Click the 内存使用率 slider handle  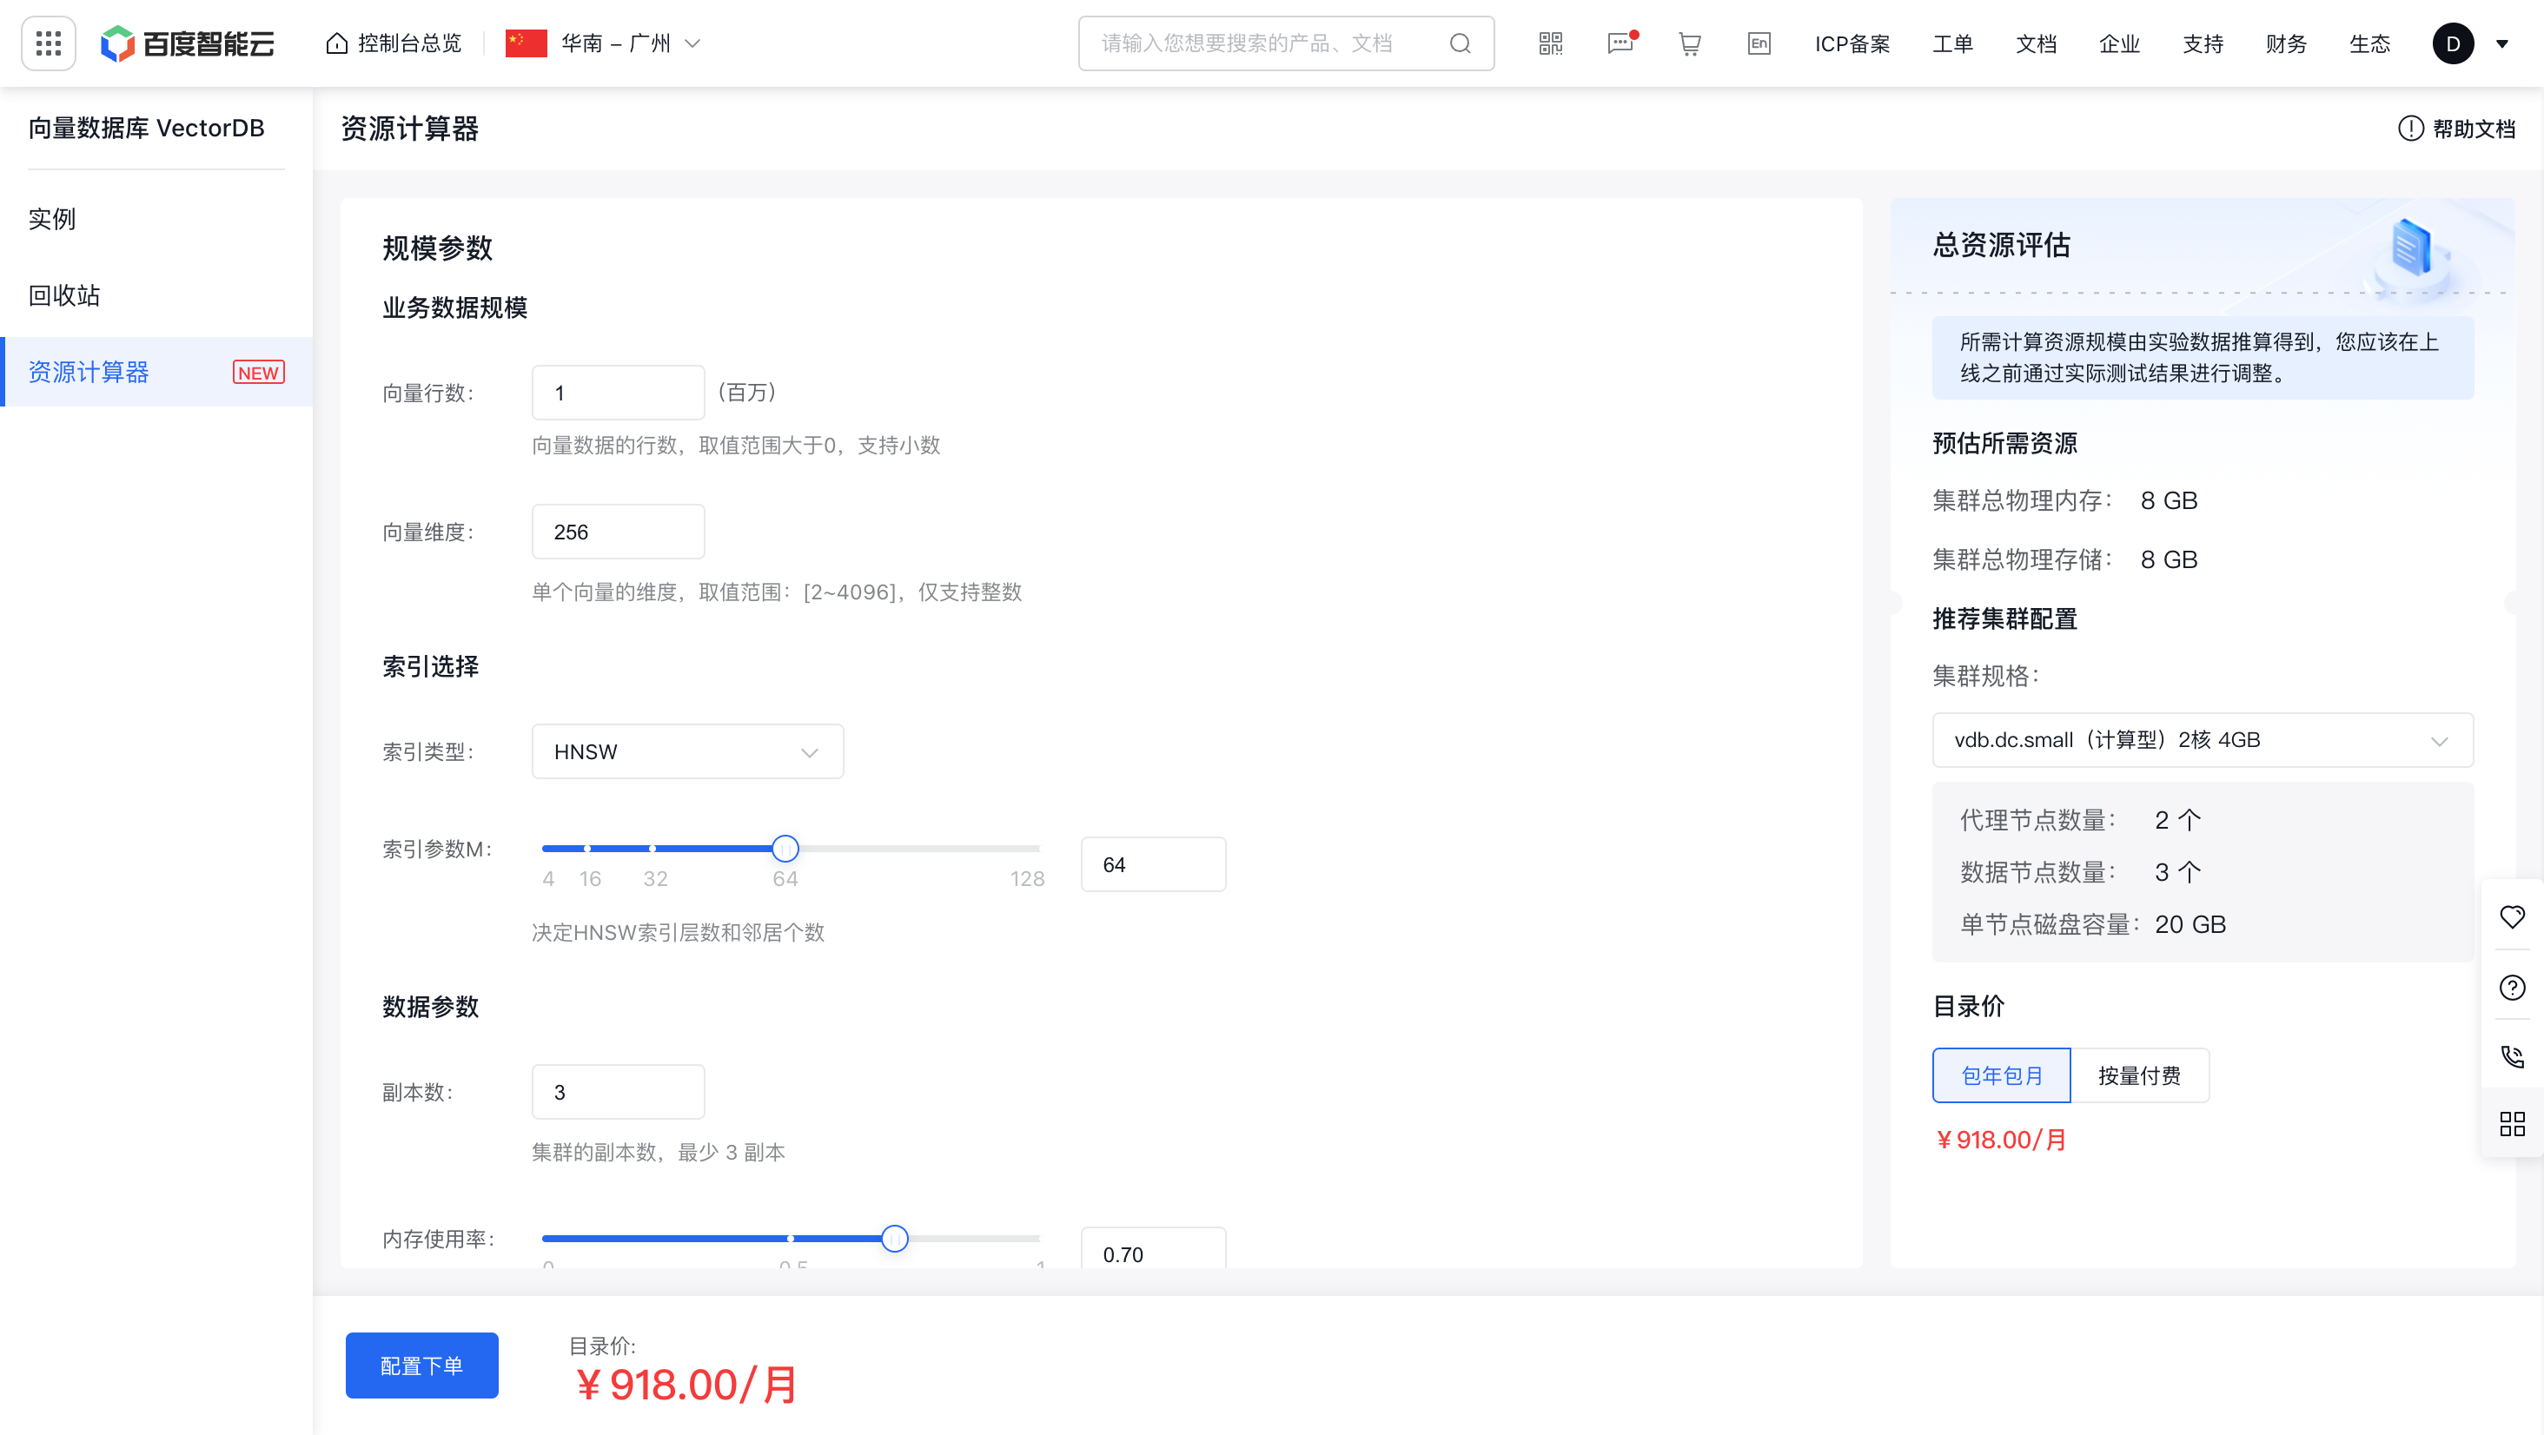tap(895, 1238)
